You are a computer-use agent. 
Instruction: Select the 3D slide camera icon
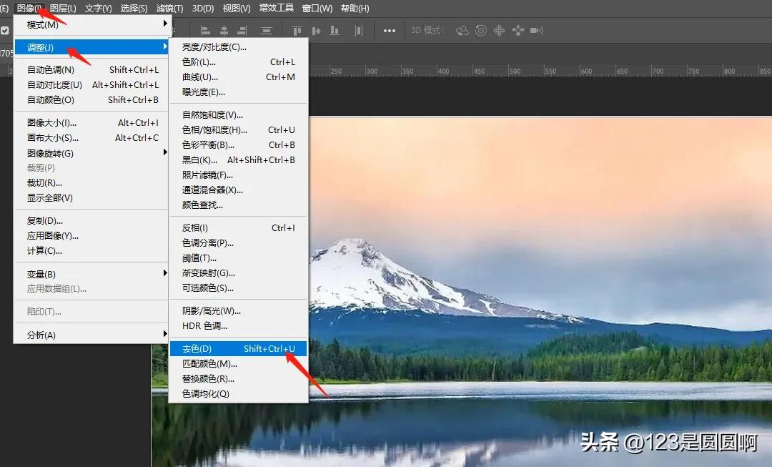click(x=518, y=30)
